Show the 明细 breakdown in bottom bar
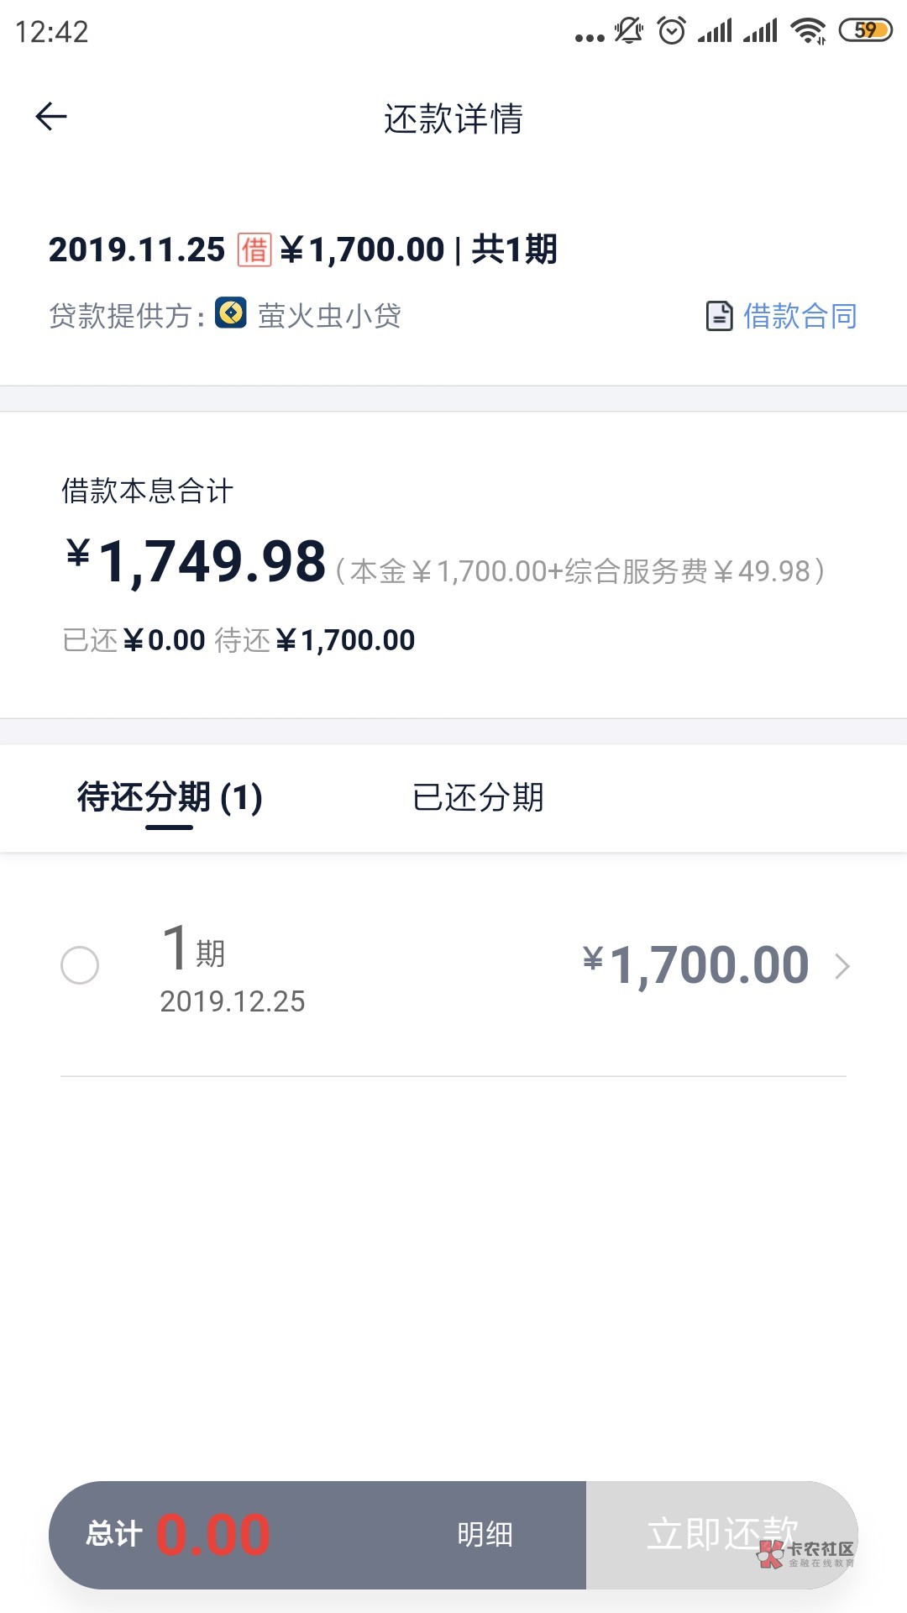 pyautogui.click(x=485, y=1535)
